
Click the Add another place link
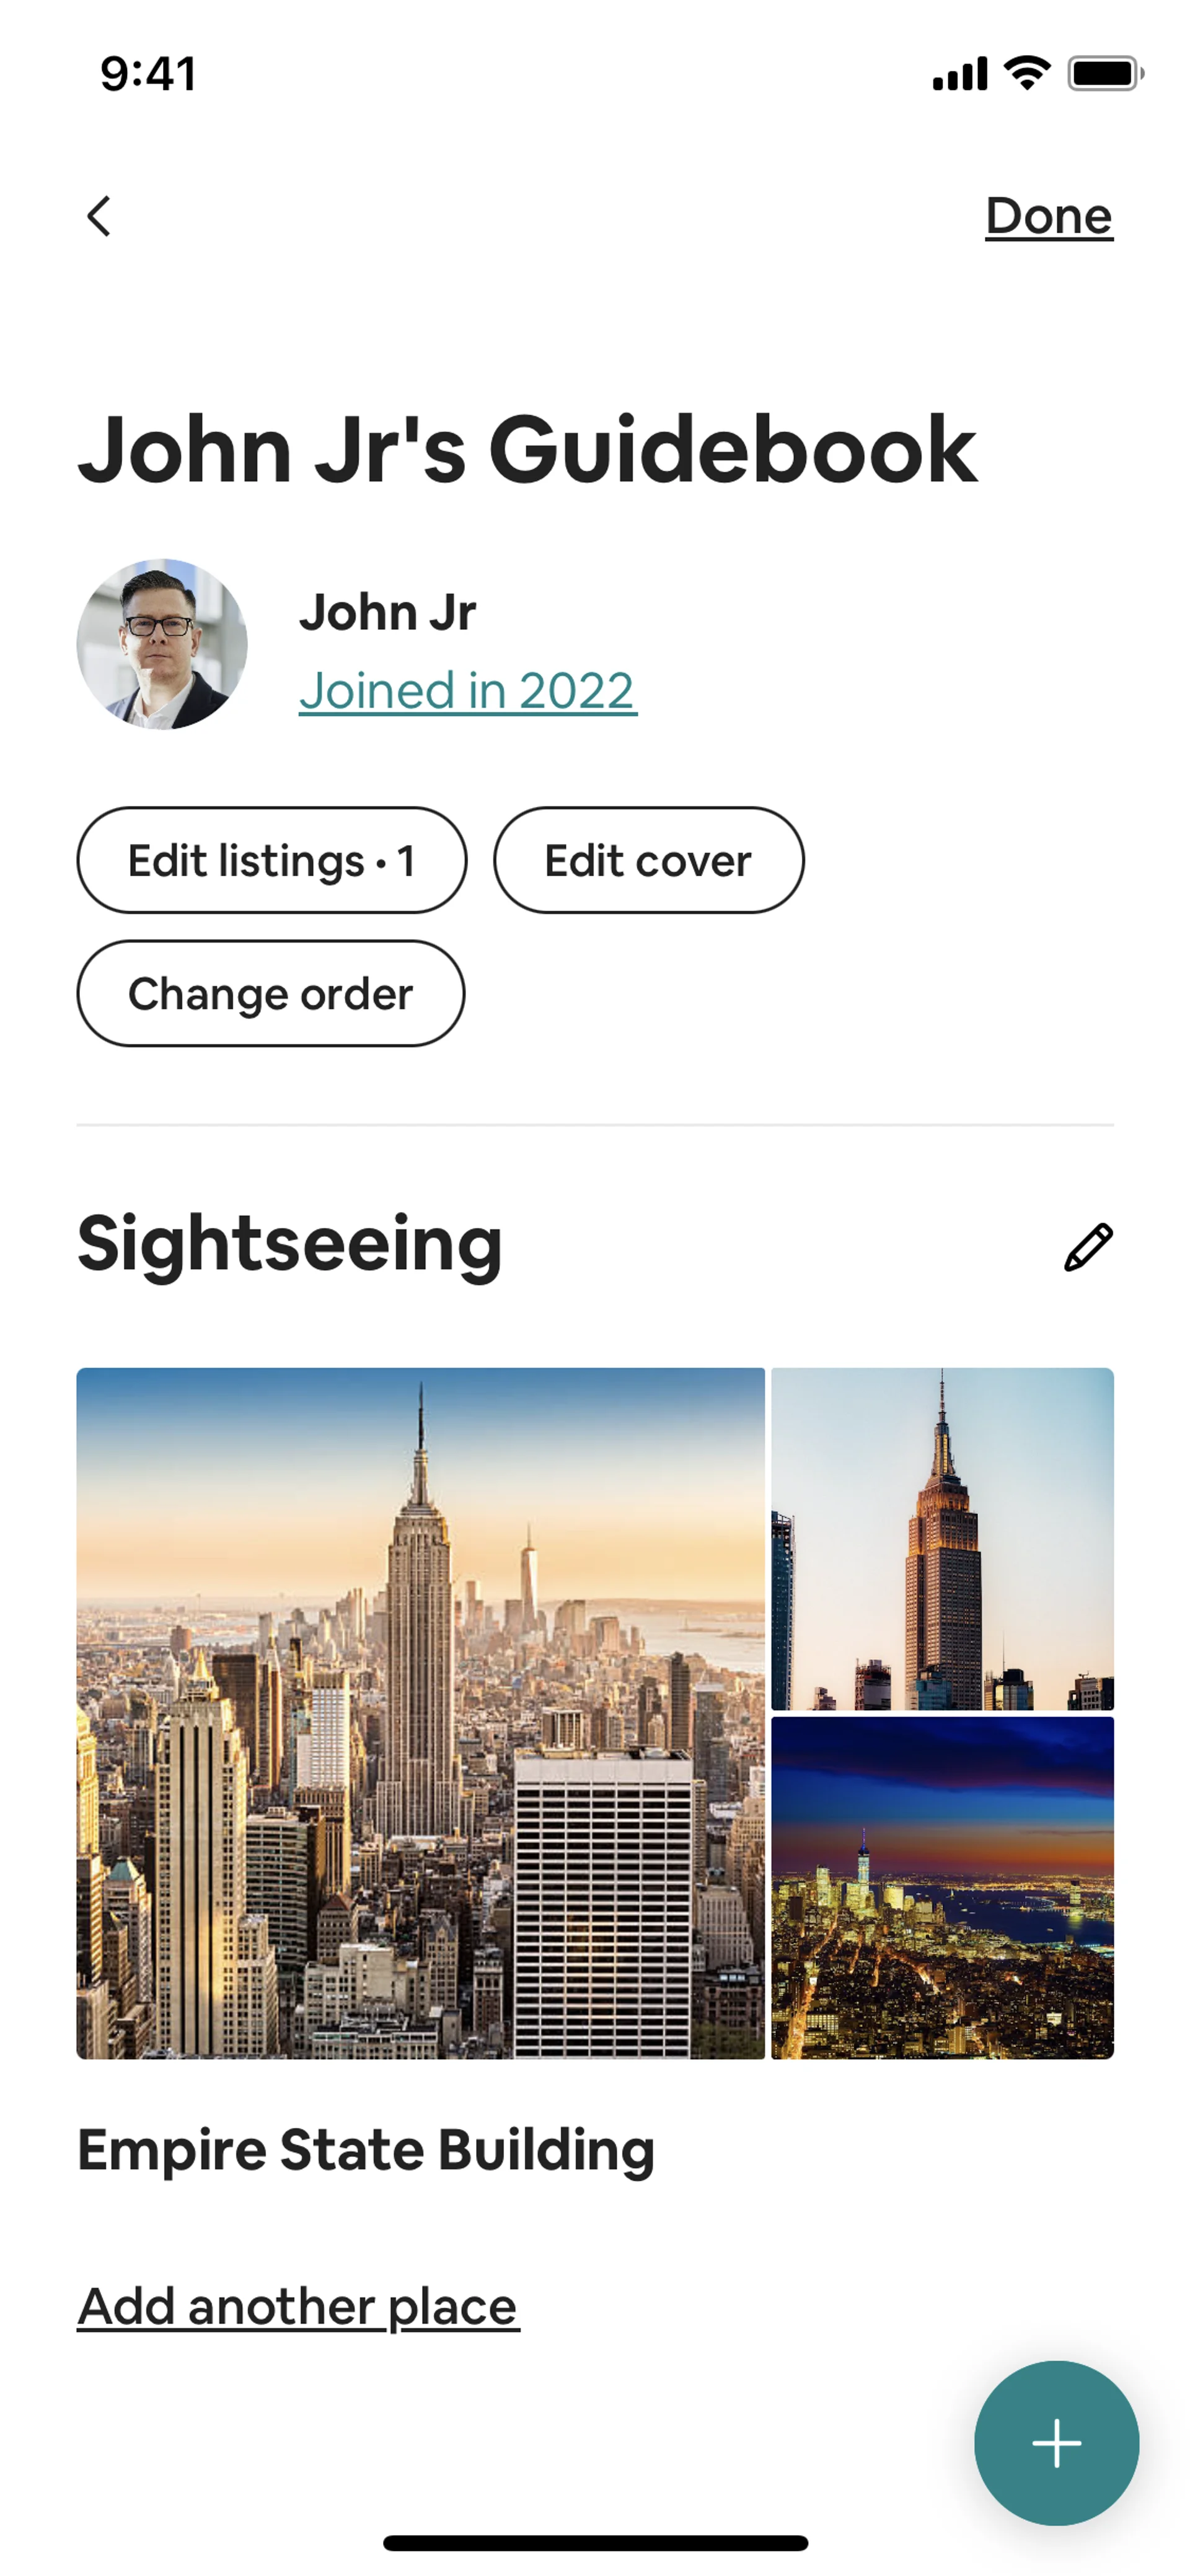(298, 2306)
